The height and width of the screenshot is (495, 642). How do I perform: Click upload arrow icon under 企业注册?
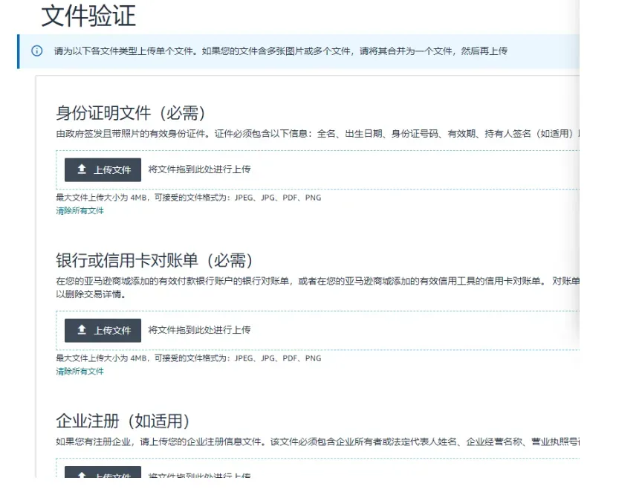pyautogui.click(x=82, y=475)
